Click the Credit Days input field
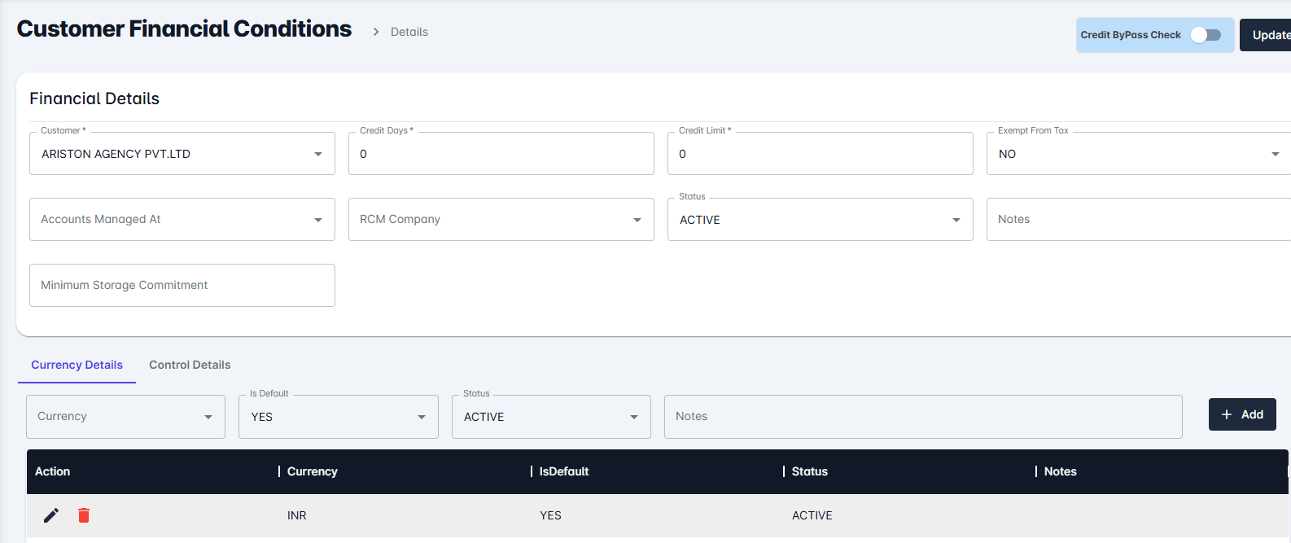Image resolution: width=1291 pixels, height=543 pixels. pyautogui.click(x=501, y=154)
